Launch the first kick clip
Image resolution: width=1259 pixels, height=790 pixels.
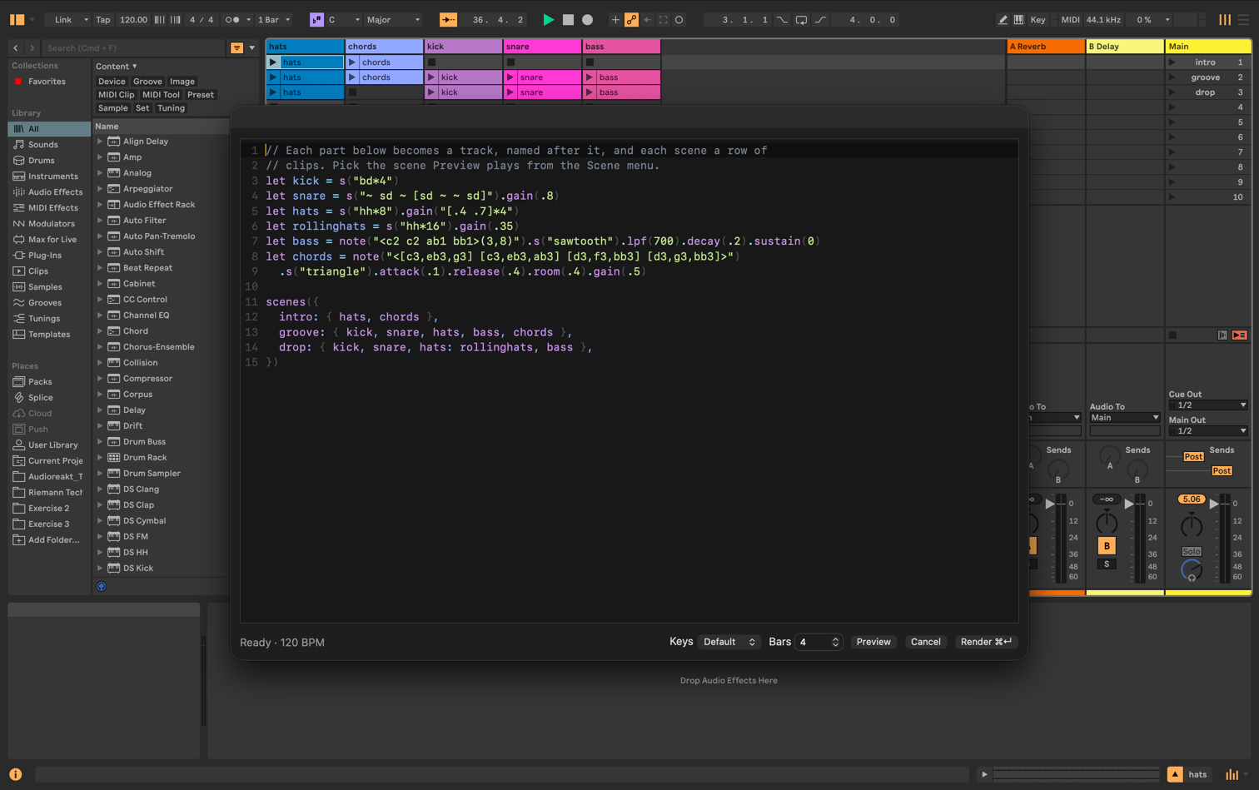tap(431, 77)
